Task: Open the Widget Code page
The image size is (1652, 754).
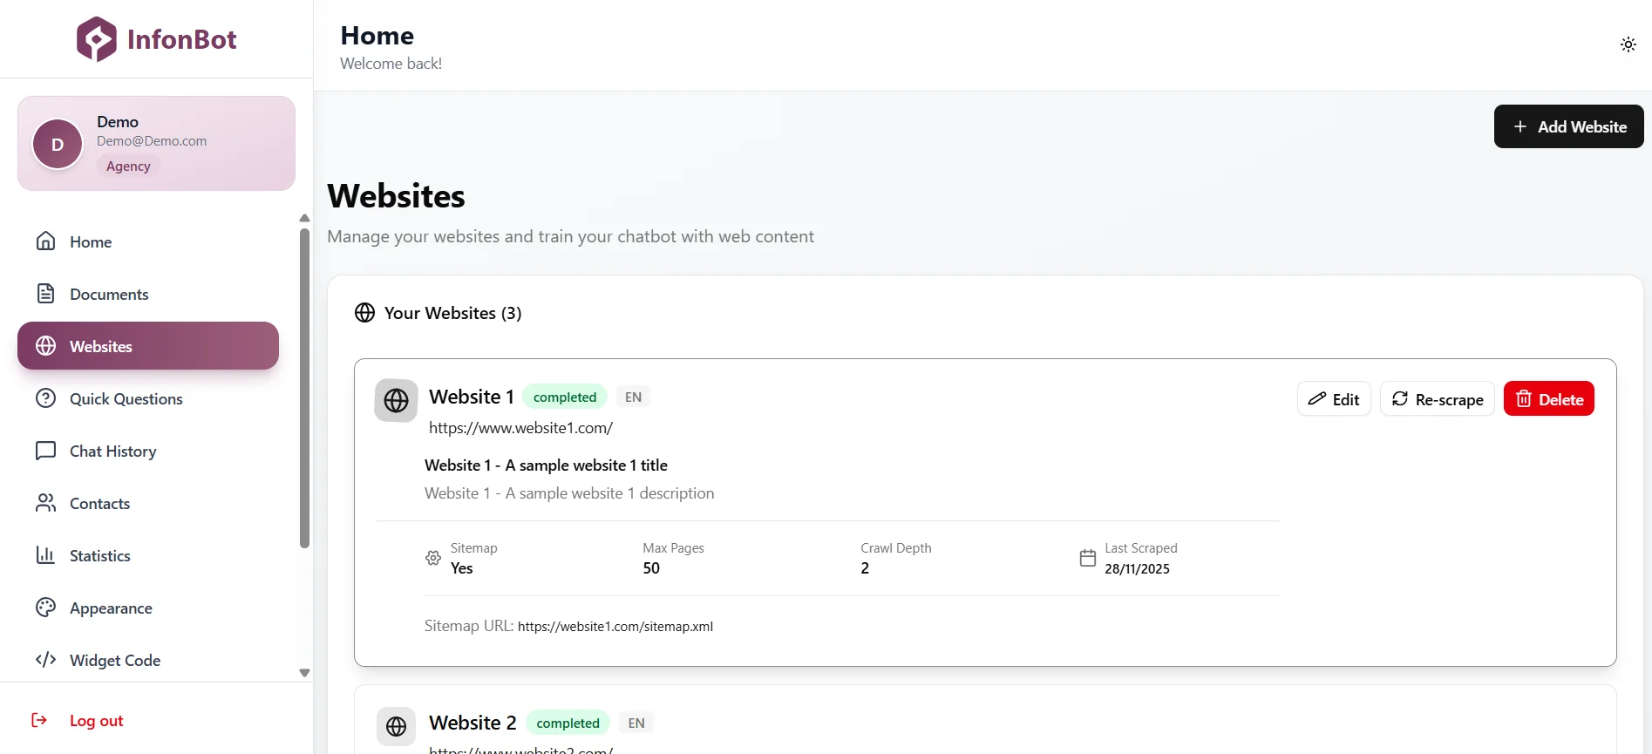Action: click(148, 660)
